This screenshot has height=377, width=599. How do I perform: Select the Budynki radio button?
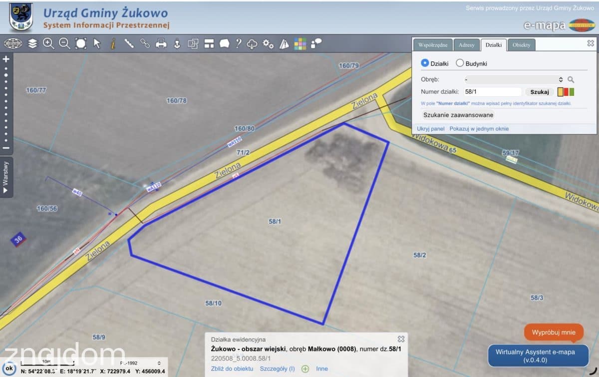click(460, 63)
